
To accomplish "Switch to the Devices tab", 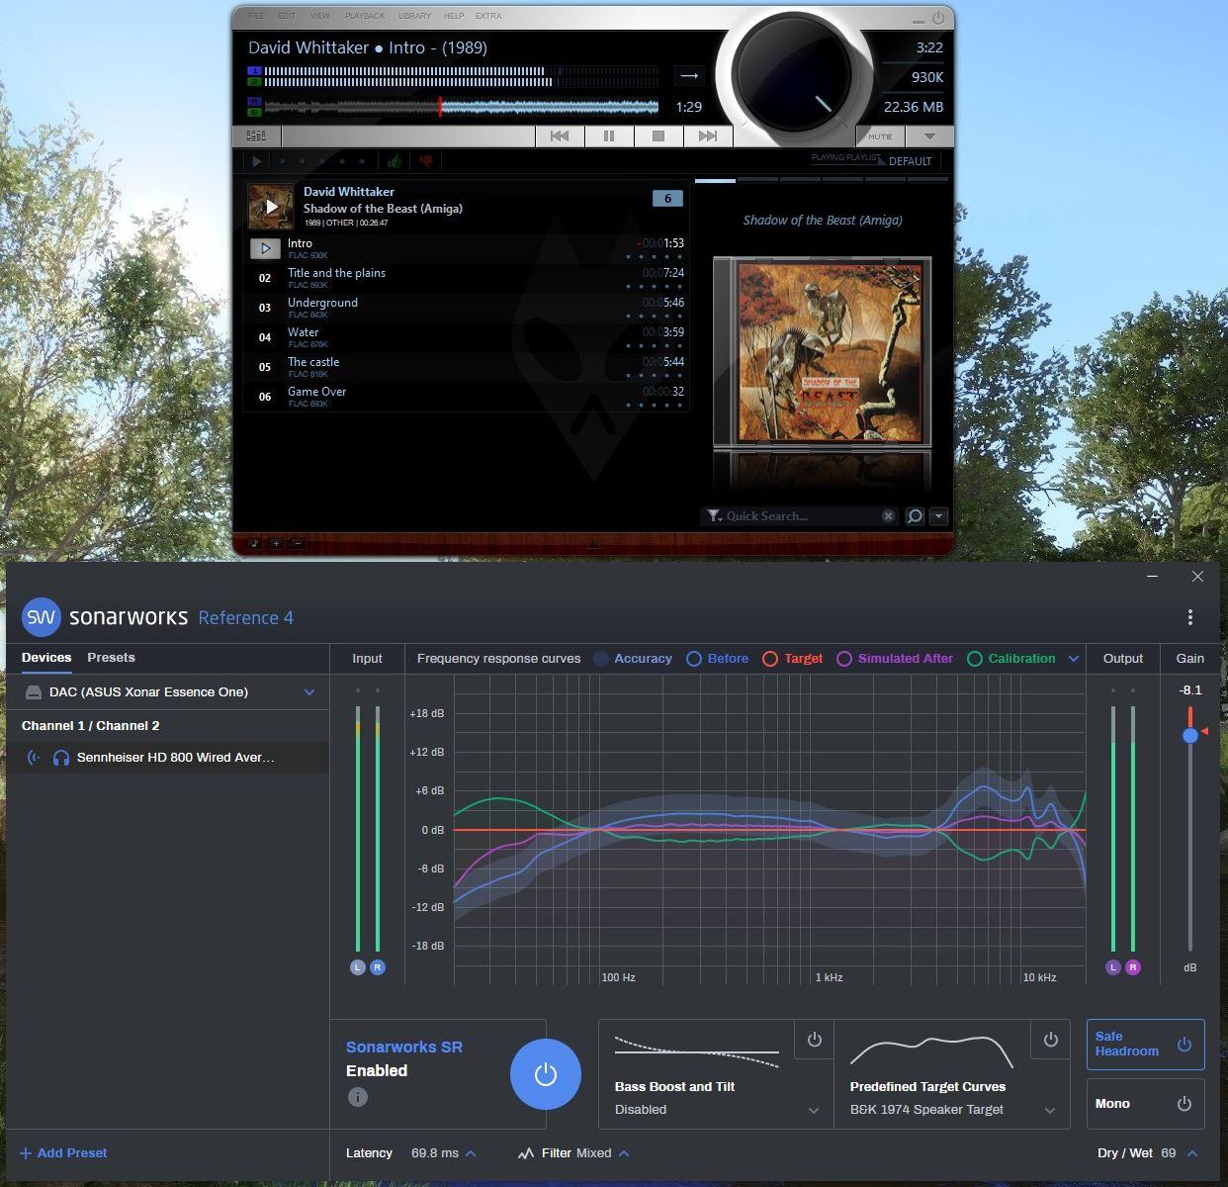I will tap(46, 658).
